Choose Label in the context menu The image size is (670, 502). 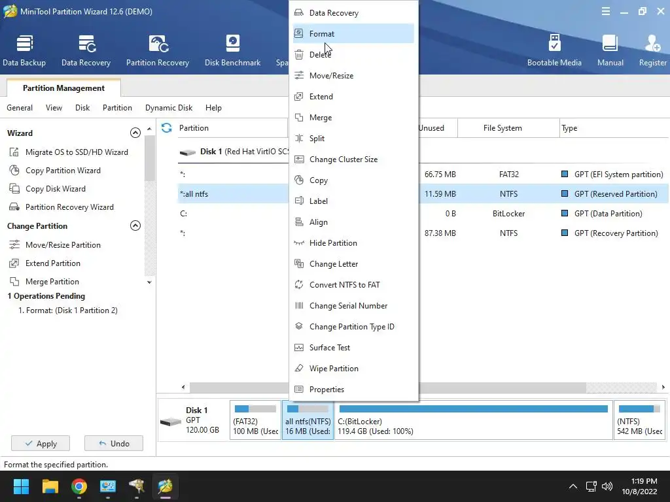coord(353,201)
